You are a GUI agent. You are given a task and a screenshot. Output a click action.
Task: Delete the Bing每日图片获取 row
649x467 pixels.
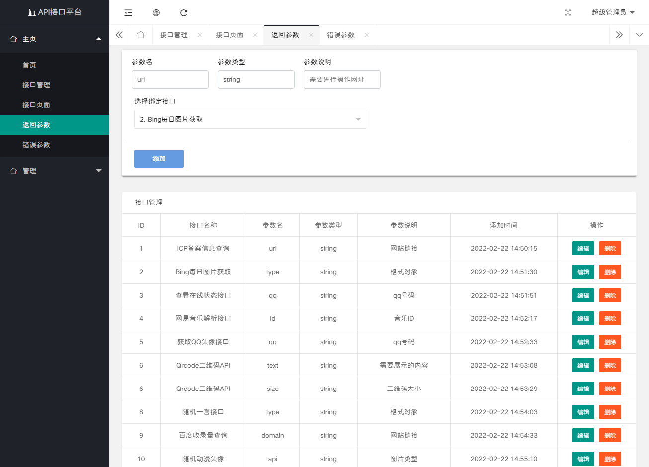pos(610,272)
